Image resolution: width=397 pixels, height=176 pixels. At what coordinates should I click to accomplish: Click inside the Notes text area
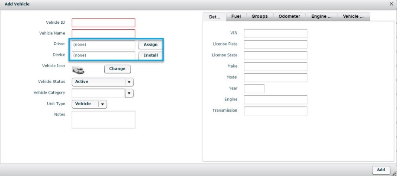103,119
